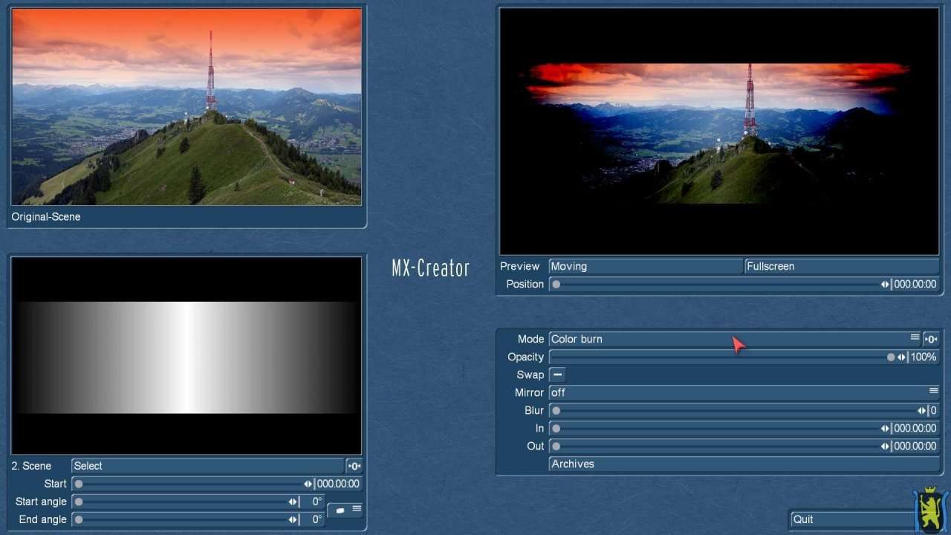Screen dimensions: 951x535
Task: Click the reset icon next to Mode
Action: pyautogui.click(x=931, y=340)
